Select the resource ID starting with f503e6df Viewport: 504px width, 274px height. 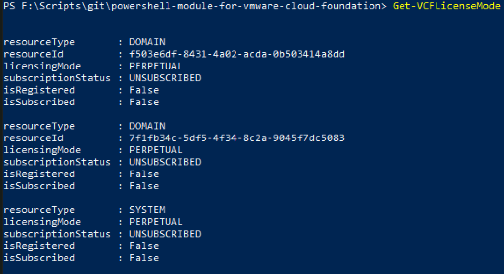[236, 54]
